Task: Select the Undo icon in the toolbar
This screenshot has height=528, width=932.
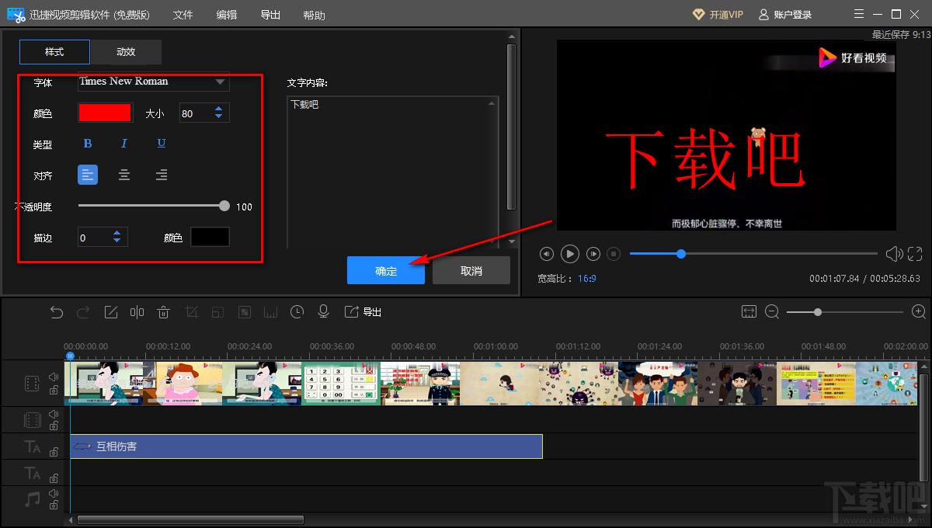Action: pyautogui.click(x=56, y=311)
